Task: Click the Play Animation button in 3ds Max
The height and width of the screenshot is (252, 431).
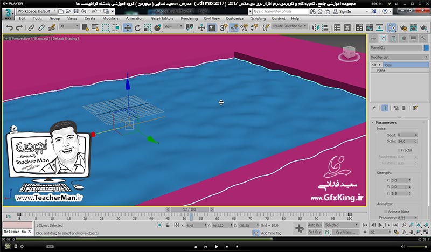Action: [x=380, y=225]
